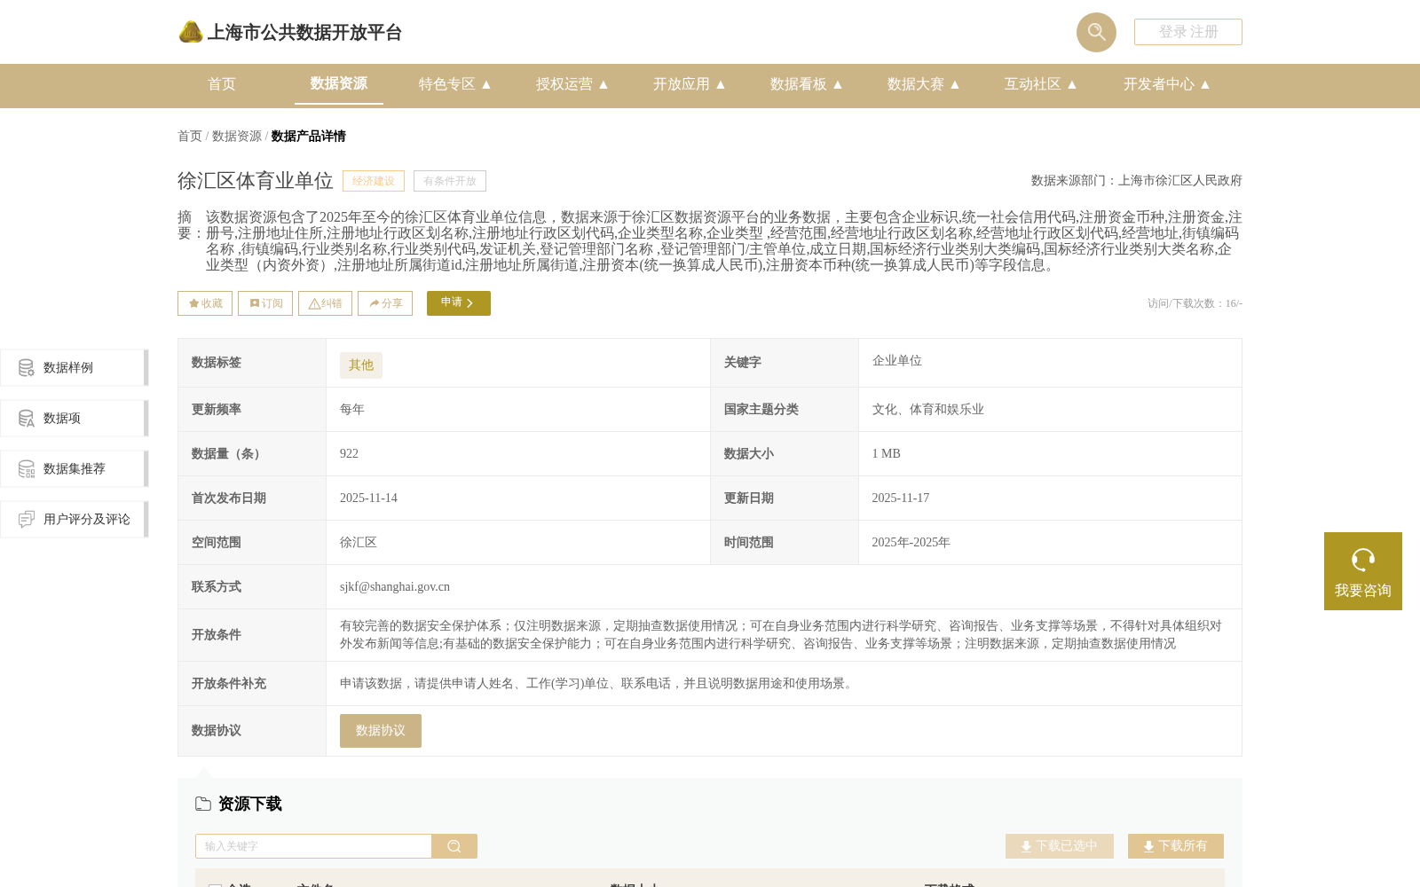The width and height of the screenshot is (1420, 887).
Task: Click the 数据产品详情 breadcrumb text
Action: [309, 136]
